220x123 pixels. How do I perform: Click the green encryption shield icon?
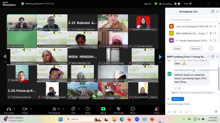pyautogui.click(x=156, y=4)
